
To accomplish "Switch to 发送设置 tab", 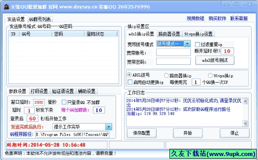I will (16, 19).
